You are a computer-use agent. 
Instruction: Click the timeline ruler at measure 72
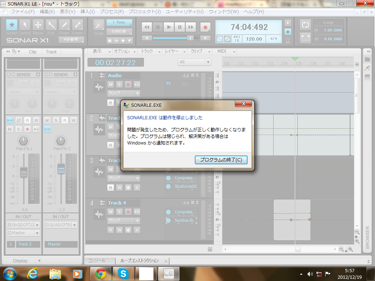(x=256, y=64)
